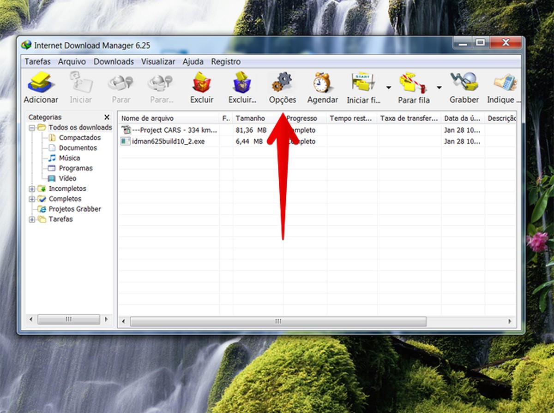554x413 pixels.
Task: Open the Downloads menu
Action: [x=113, y=61]
